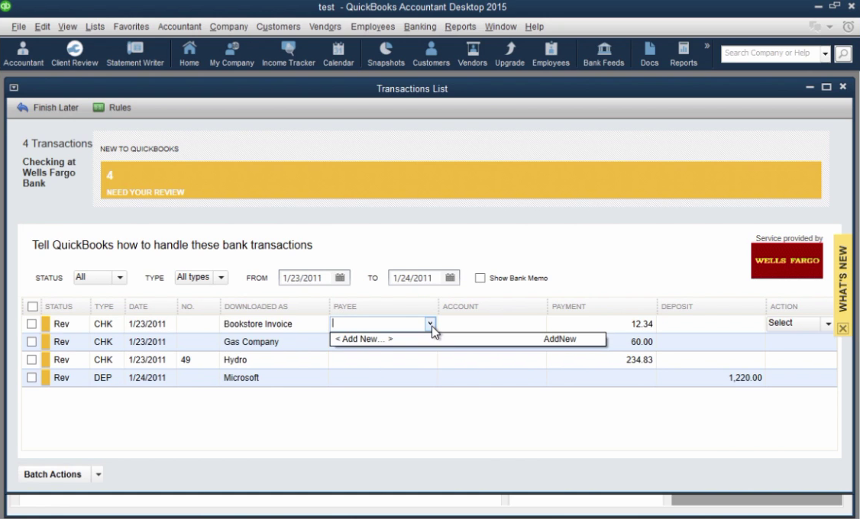Viewport: 860px width, 519px height.
Task: Open the File menu
Action: click(18, 26)
